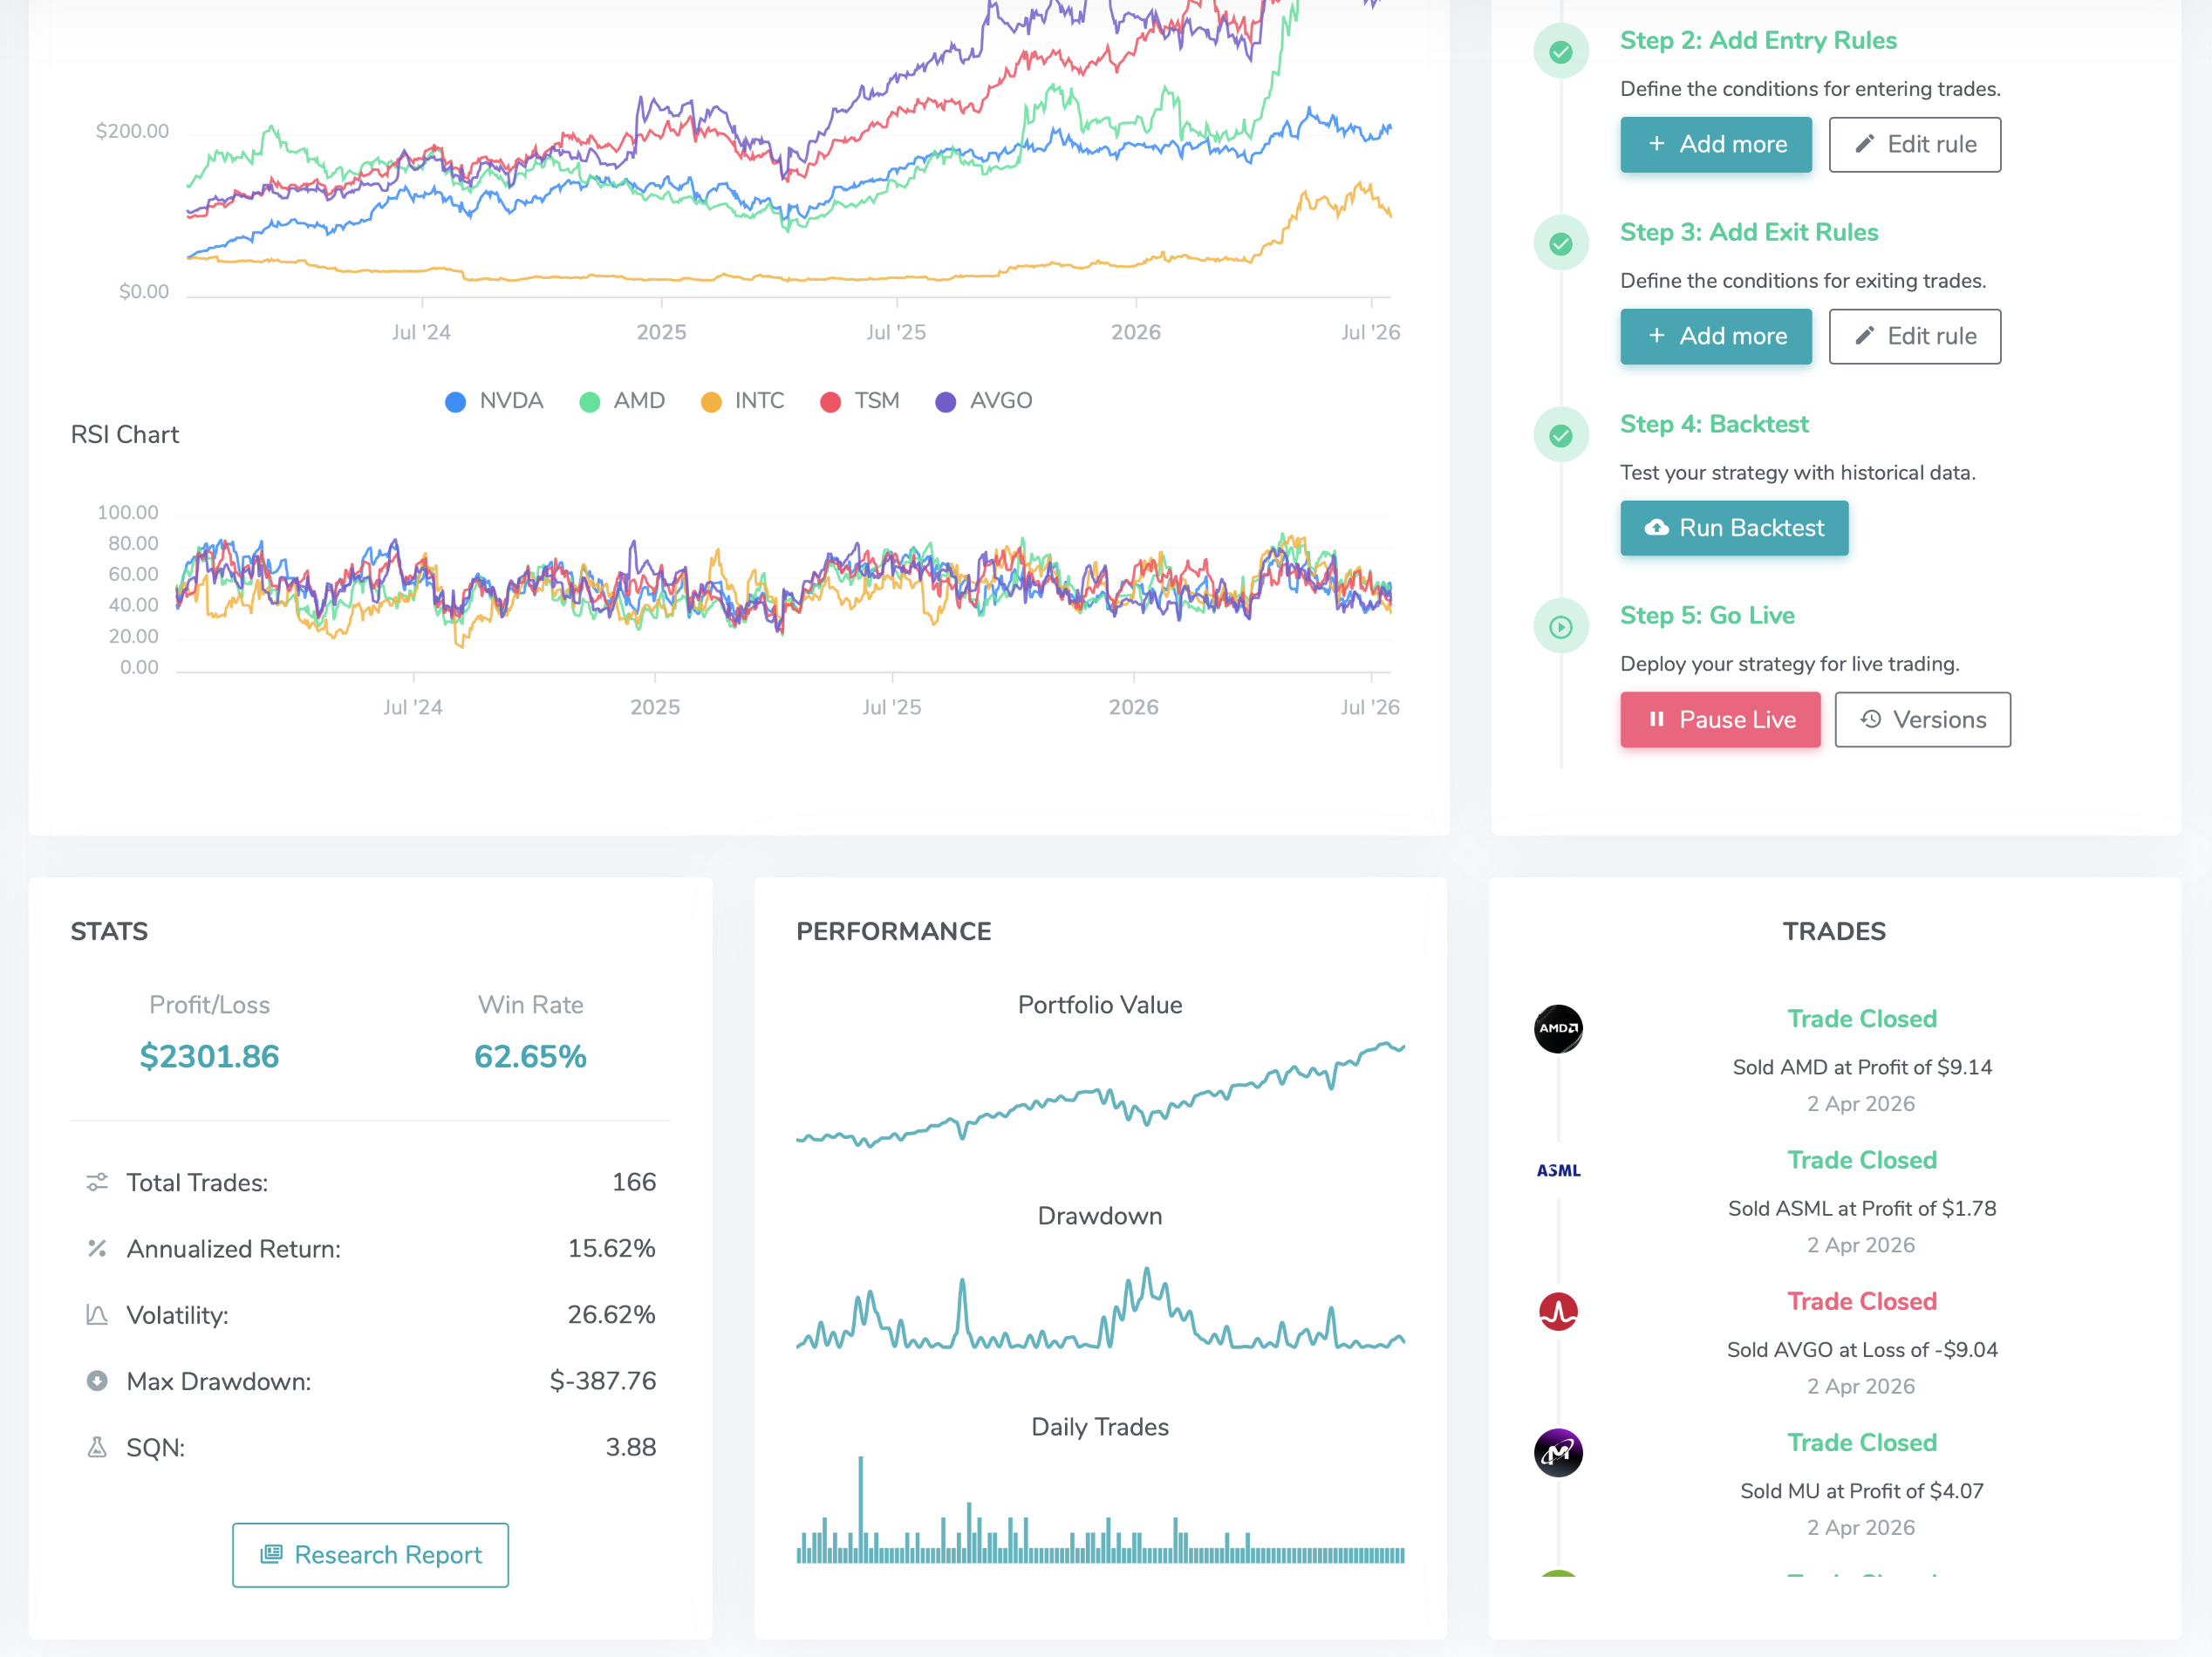Click the SQN flask icon
Screen dimensions: 2212x1657
click(97, 1447)
